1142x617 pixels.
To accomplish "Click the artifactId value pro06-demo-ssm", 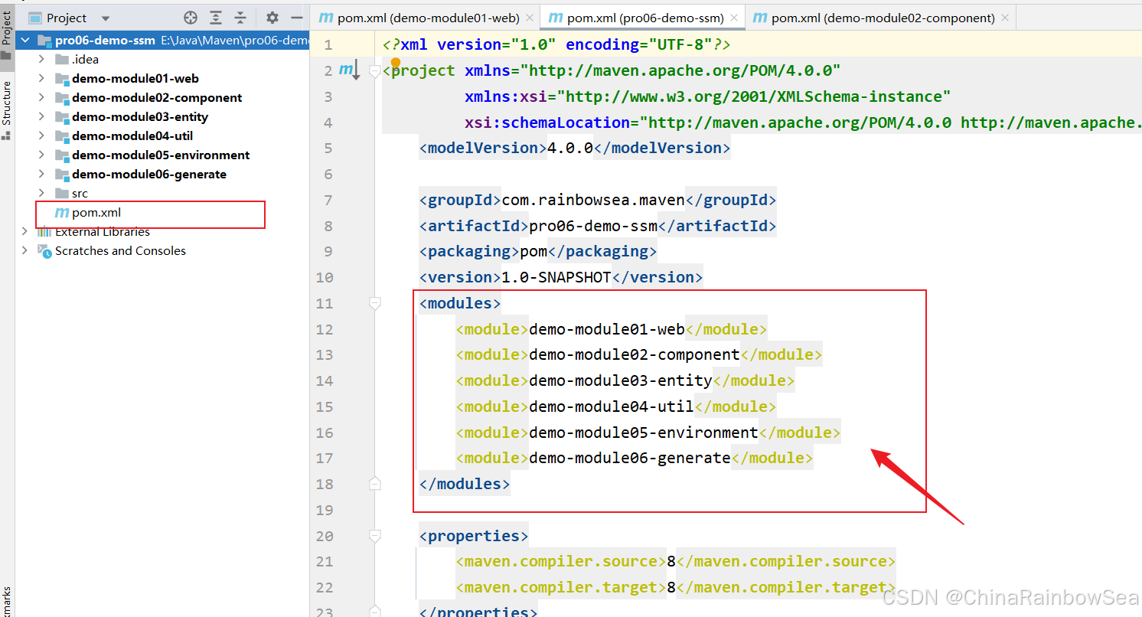I will pos(593,226).
